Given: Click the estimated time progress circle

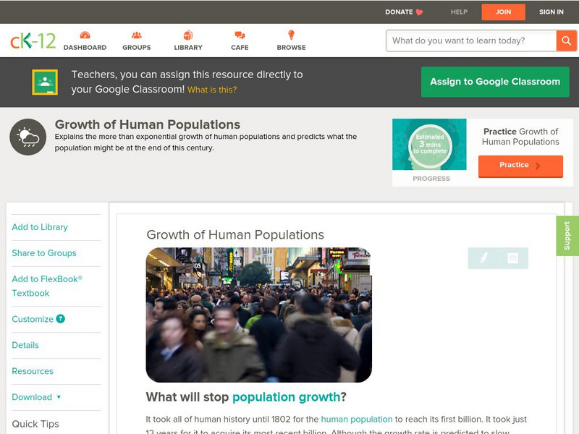Looking at the screenshot, I should click(x=429, y=144).
